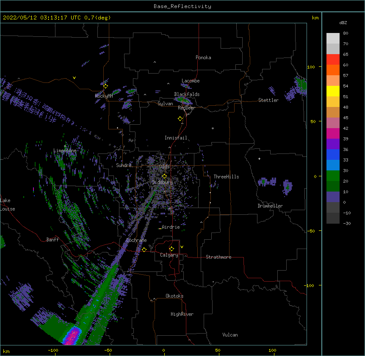Image resolution: width=365 pixels, height=356 pixels.
Task: Select the red 60-65 dBZ legend swatch
Action: pos(333,60)
